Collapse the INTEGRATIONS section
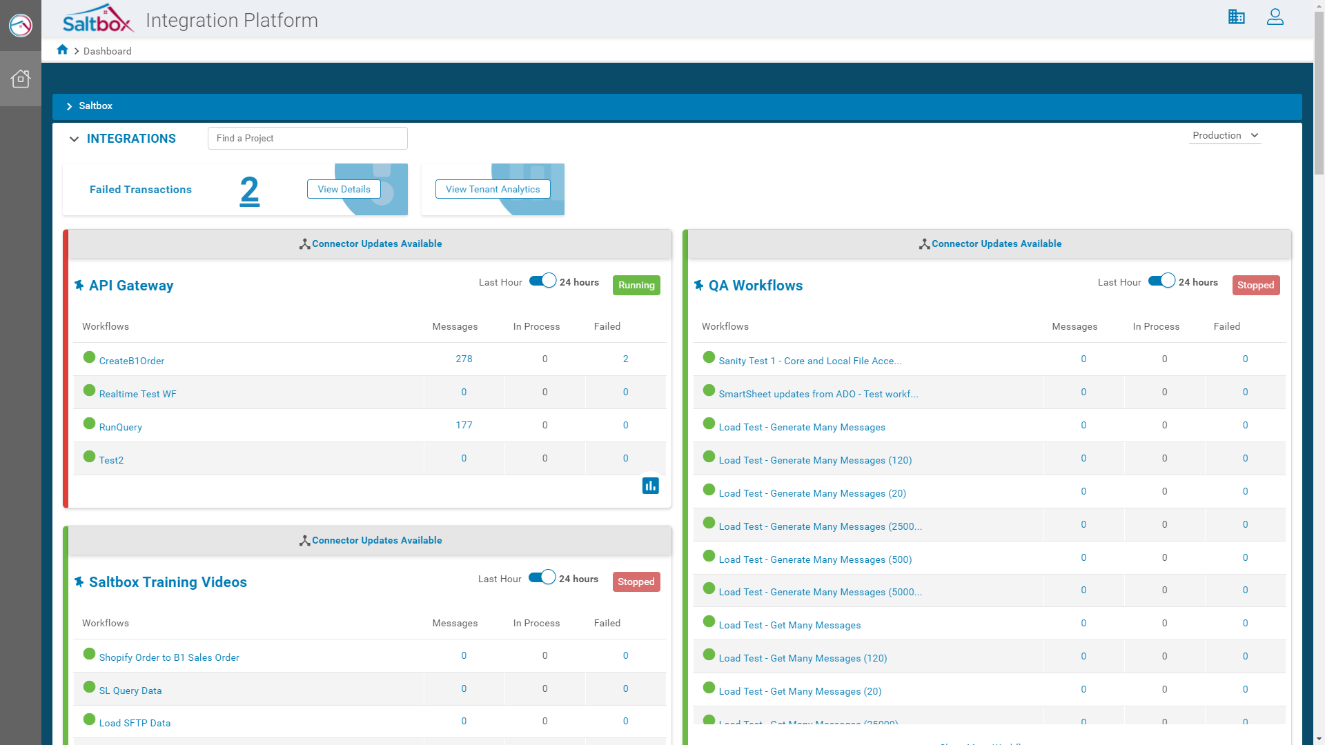 tap(74, 139)
